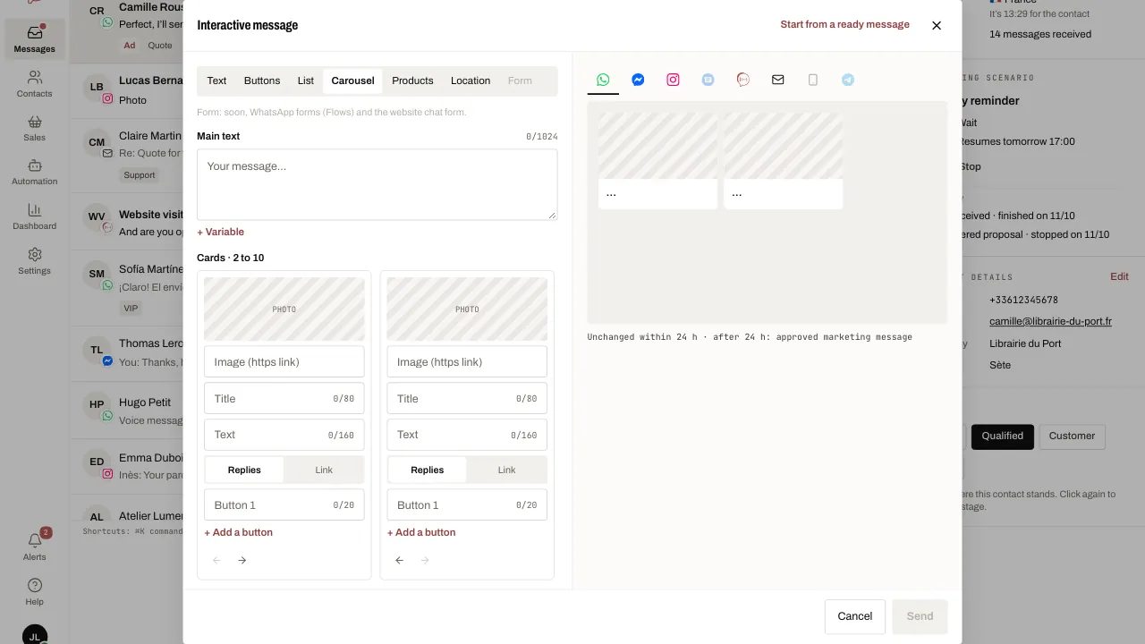Focus the first card's Image link field
The image size is (1145, 644).
click(284, 361)
